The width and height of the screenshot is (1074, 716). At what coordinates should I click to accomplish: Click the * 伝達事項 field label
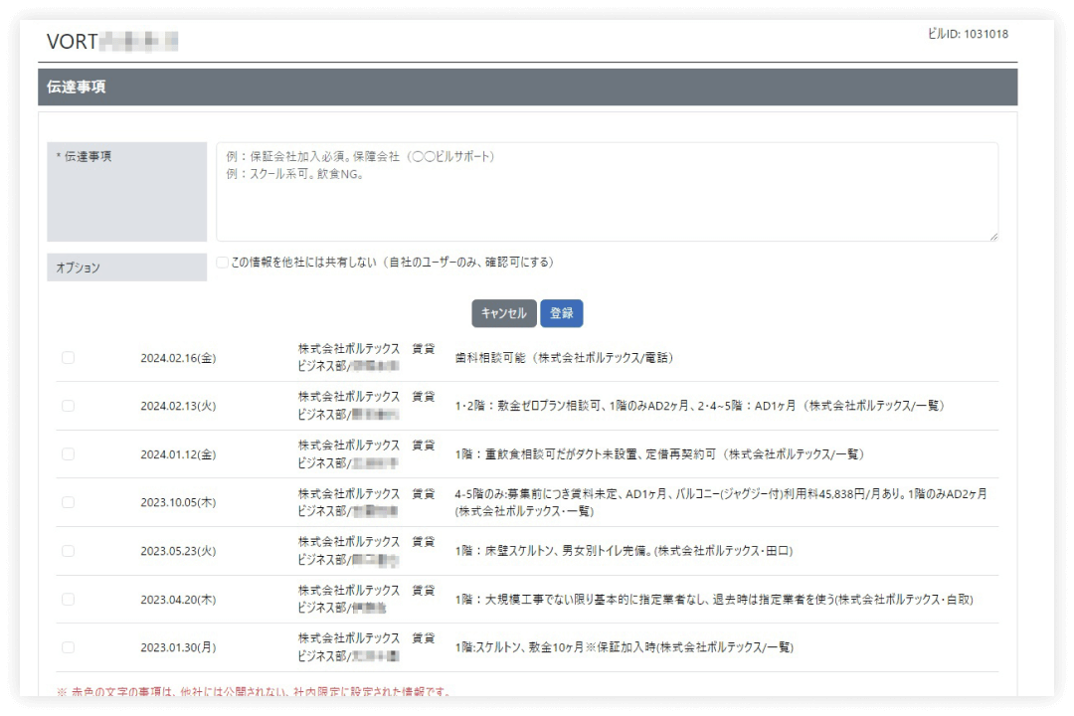pos(126,191)
